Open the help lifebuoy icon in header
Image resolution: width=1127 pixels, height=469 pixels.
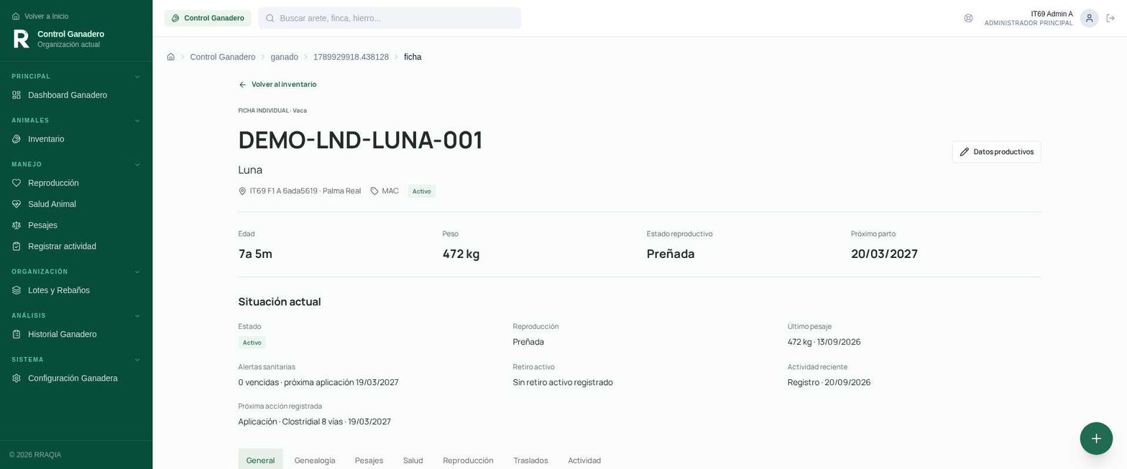point(968,19)
